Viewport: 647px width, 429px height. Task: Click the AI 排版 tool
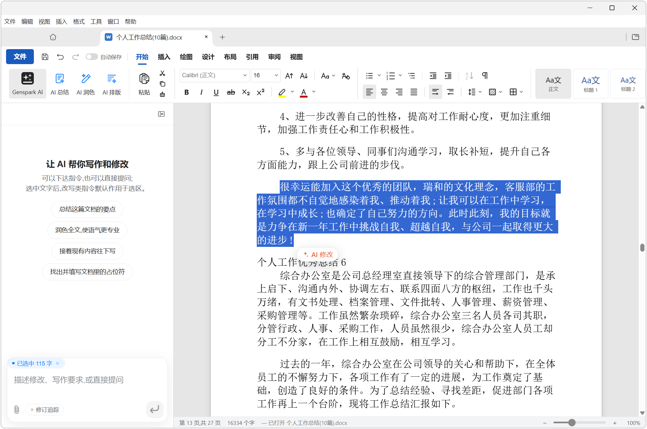click(112, 84)
